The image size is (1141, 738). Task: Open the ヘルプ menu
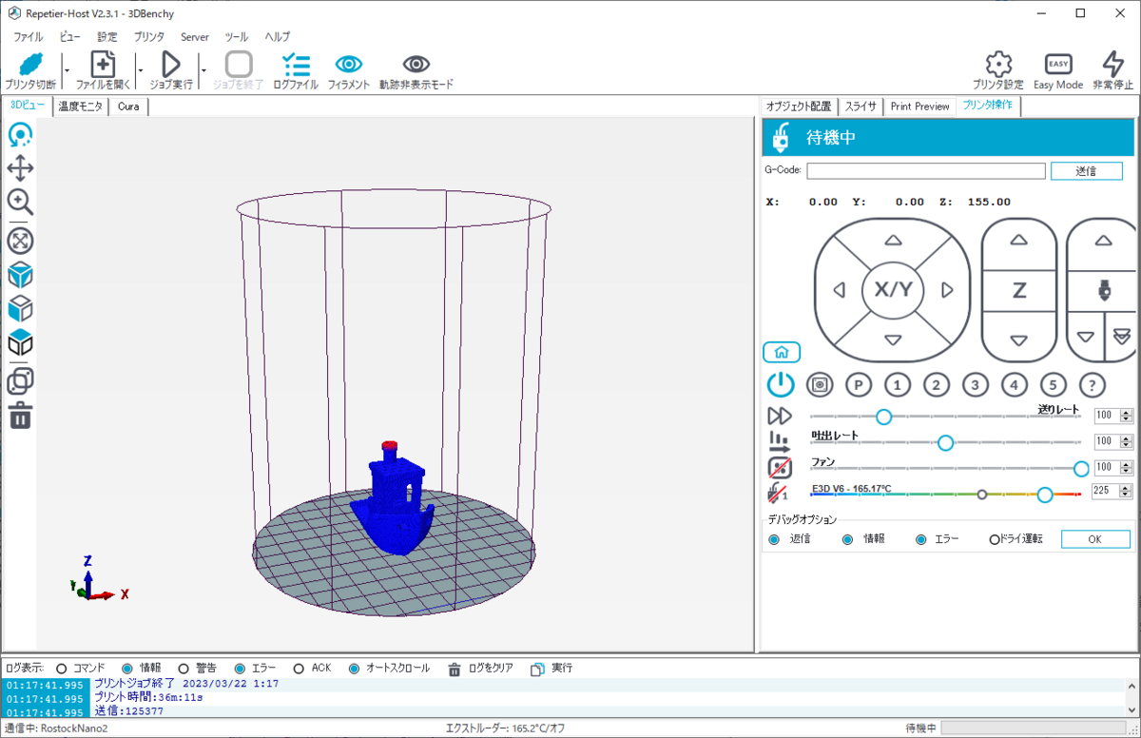tap(278, 37)
